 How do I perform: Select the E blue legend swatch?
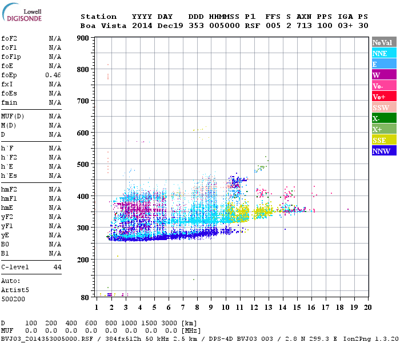pyautogui.click(x=384, y=64)
